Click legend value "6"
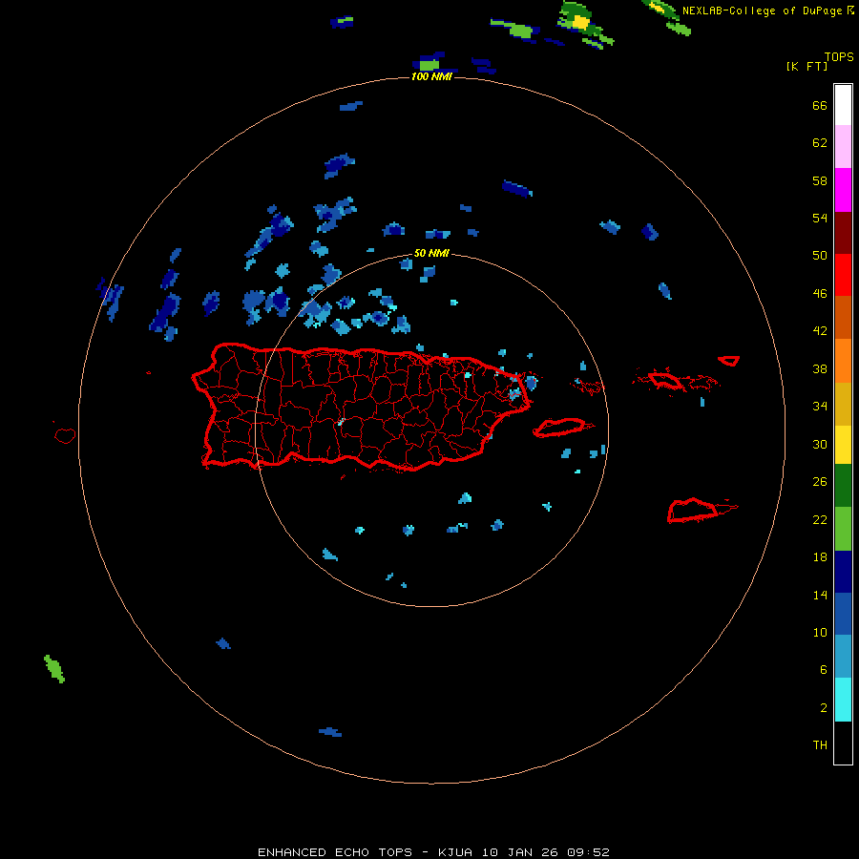The height and width of the screenshot is (859, 859). pyautogui.click(x=824, y=670)
